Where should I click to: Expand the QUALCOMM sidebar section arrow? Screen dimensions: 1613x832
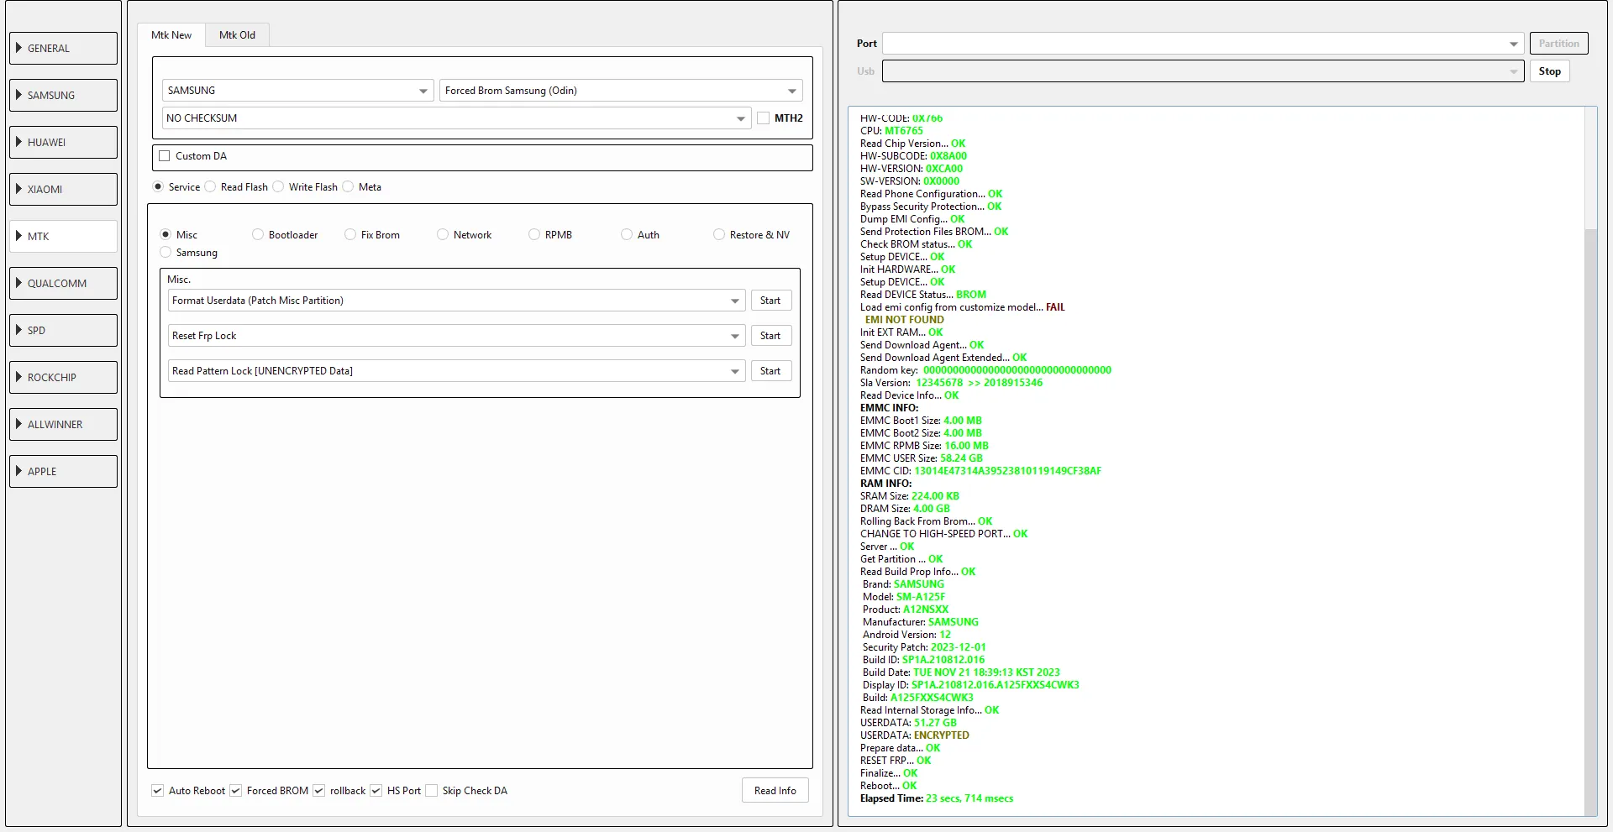(18, 283)
